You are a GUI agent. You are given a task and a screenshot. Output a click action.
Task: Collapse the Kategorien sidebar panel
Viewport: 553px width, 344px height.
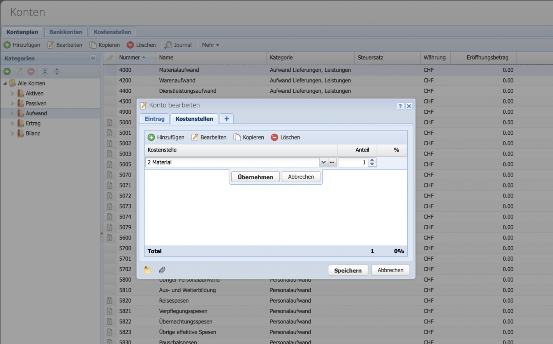93,58
